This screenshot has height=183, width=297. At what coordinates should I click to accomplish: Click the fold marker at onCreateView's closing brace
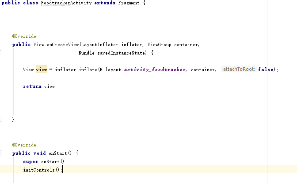pyautogui.click(x=1, y=120)
